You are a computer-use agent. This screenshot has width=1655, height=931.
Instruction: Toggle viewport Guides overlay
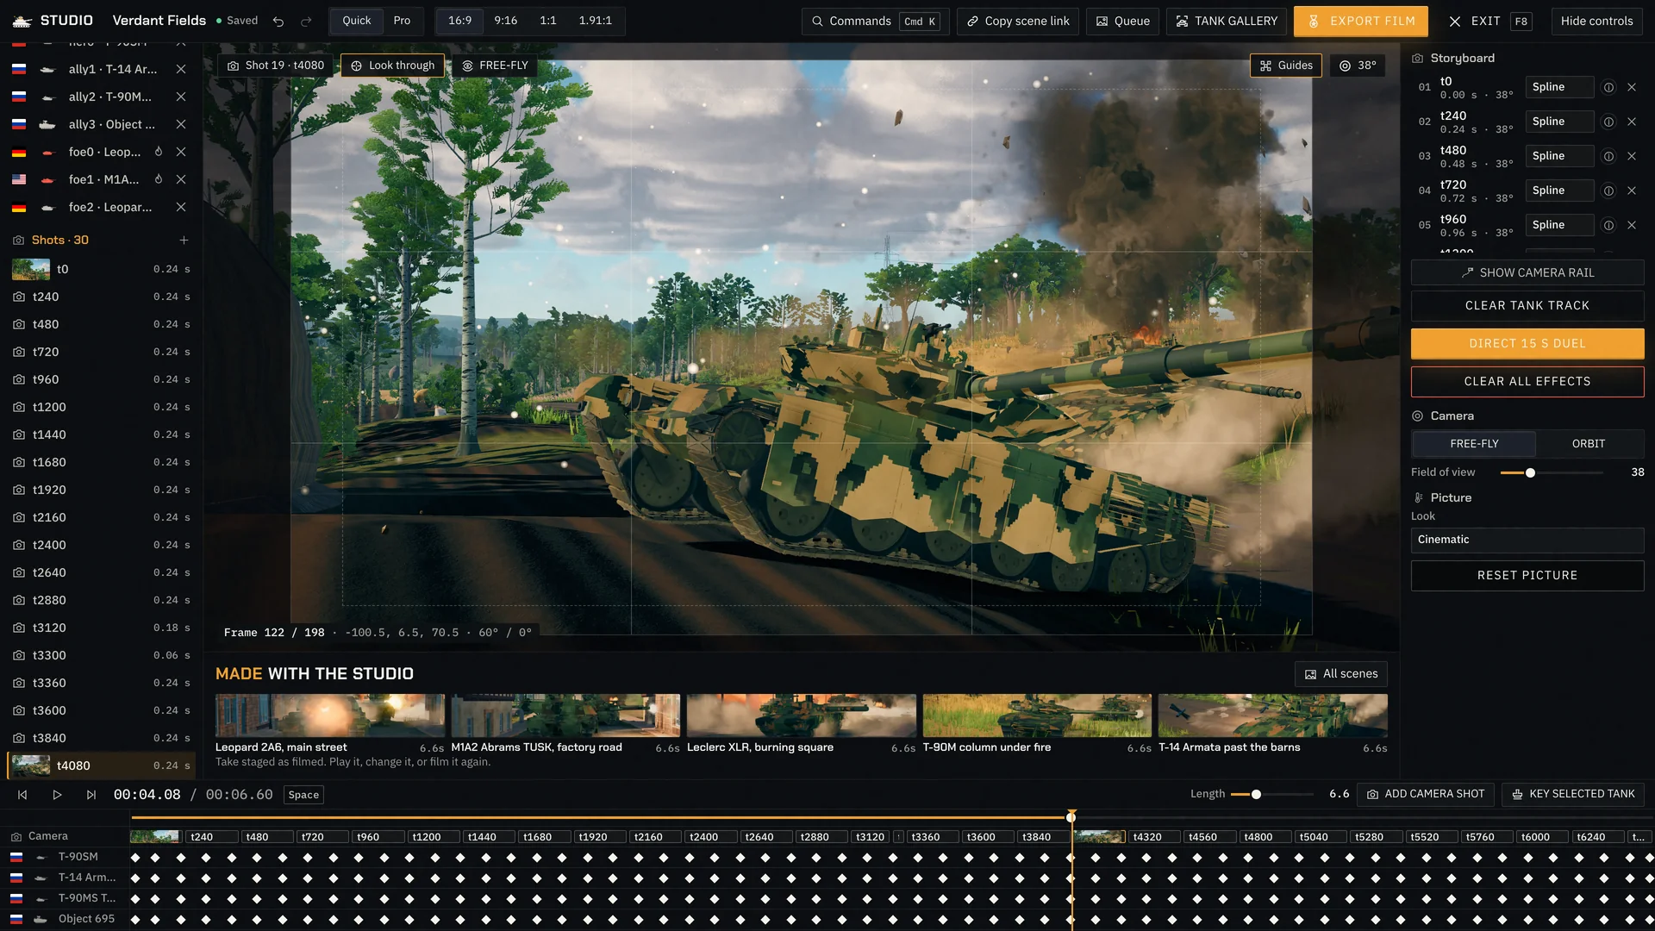(x=1286, y=66)
